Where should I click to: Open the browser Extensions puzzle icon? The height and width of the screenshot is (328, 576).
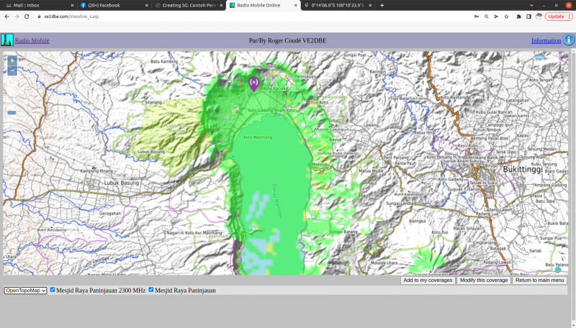tap(518, 16)
